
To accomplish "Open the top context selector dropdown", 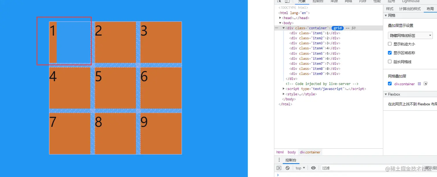I will coord(300,168).
